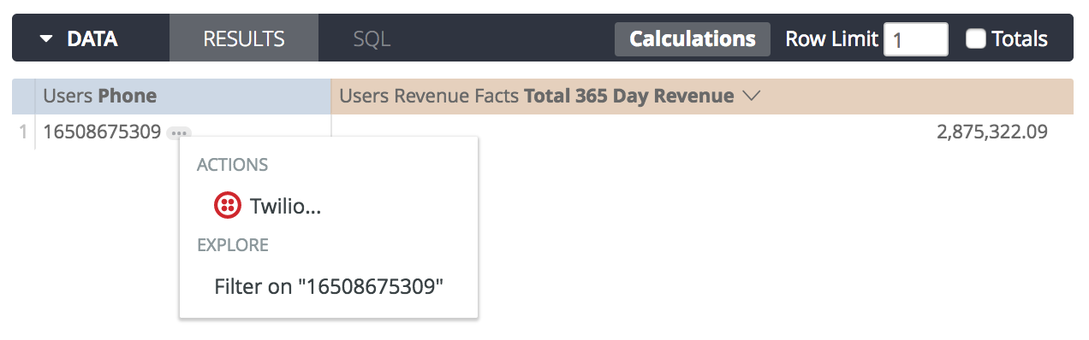Viewport: 1089px width, 340px height.
Task: Select row number 1 in the table
Action: point(23,132)
